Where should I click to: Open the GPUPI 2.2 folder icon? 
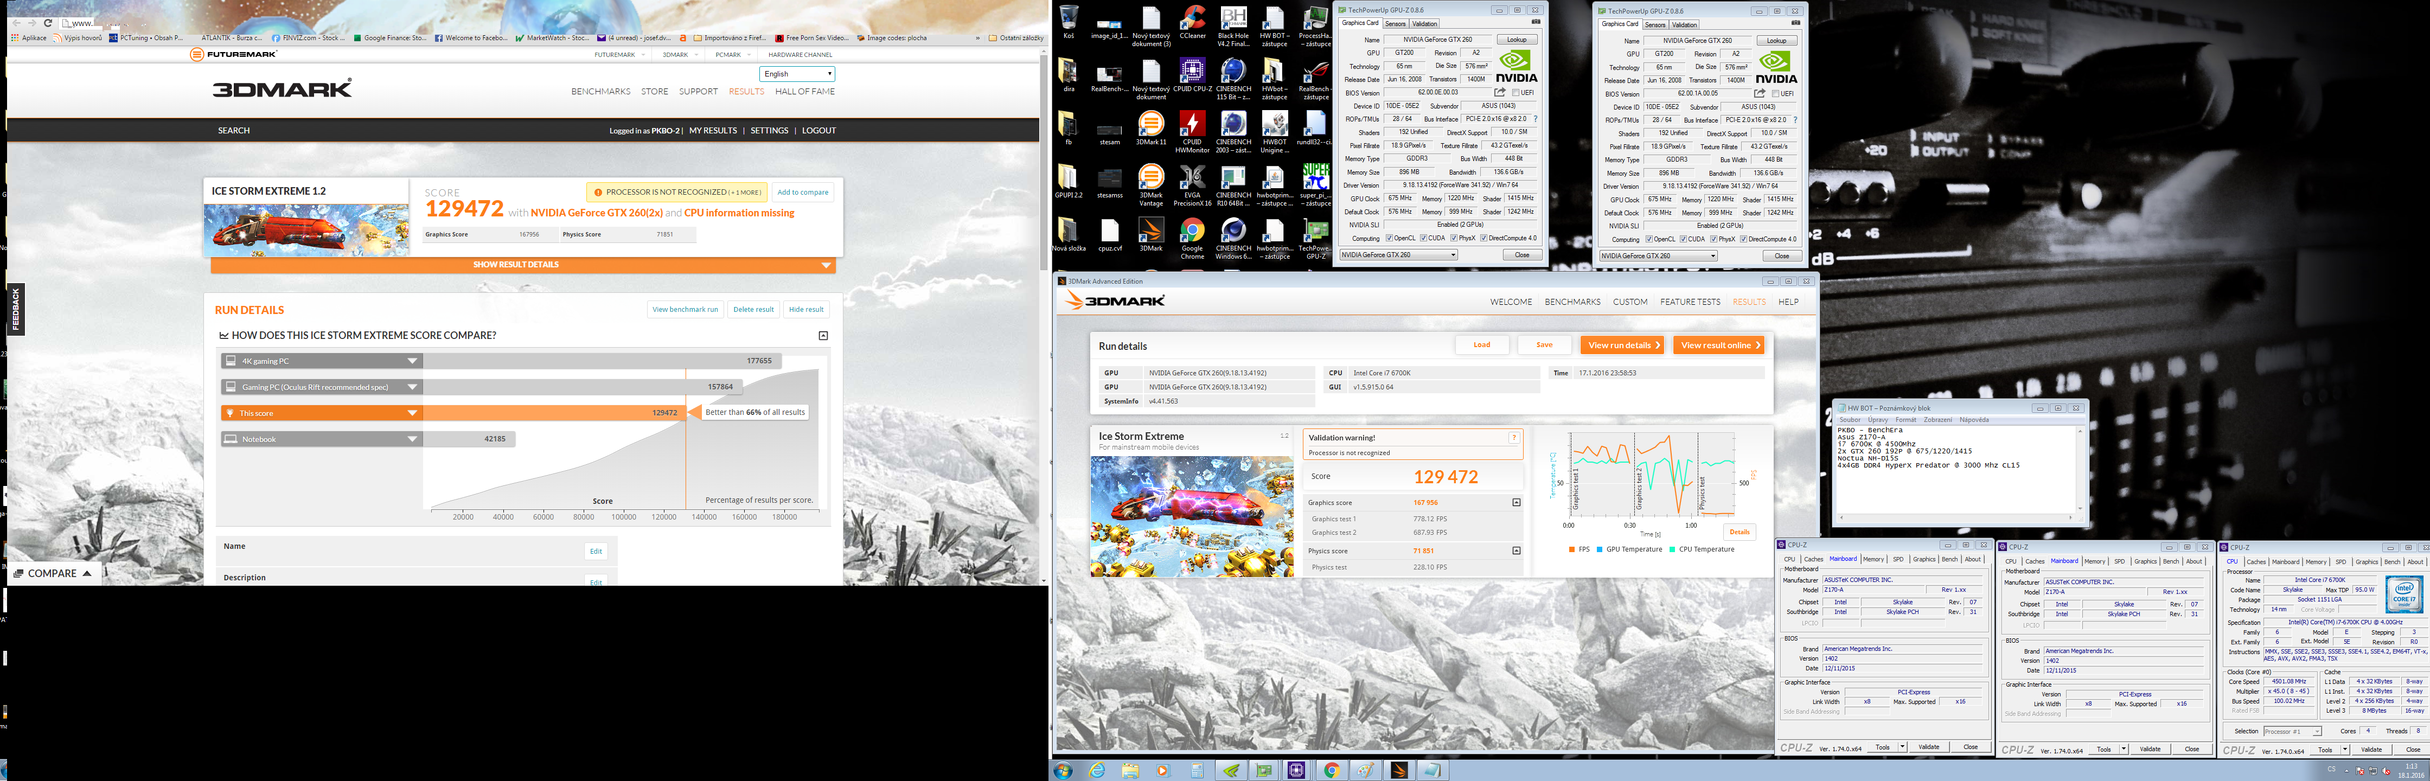1069,181
